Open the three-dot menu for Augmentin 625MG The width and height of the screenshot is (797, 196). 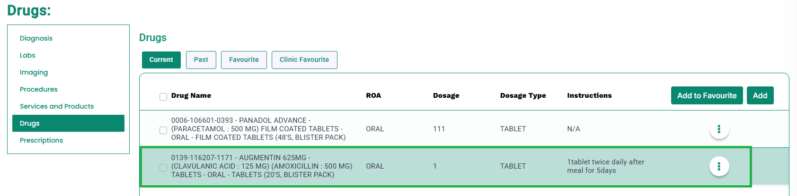[x=719, y=166]
